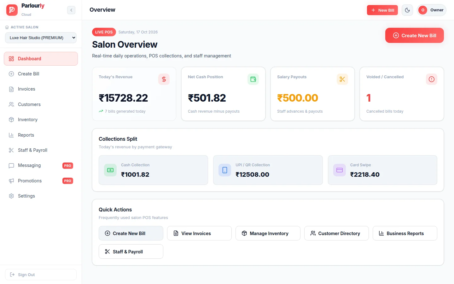Viewport: 454px width, 284px height.
Task: Open Business Reports quick action
Action: (405, 233)
